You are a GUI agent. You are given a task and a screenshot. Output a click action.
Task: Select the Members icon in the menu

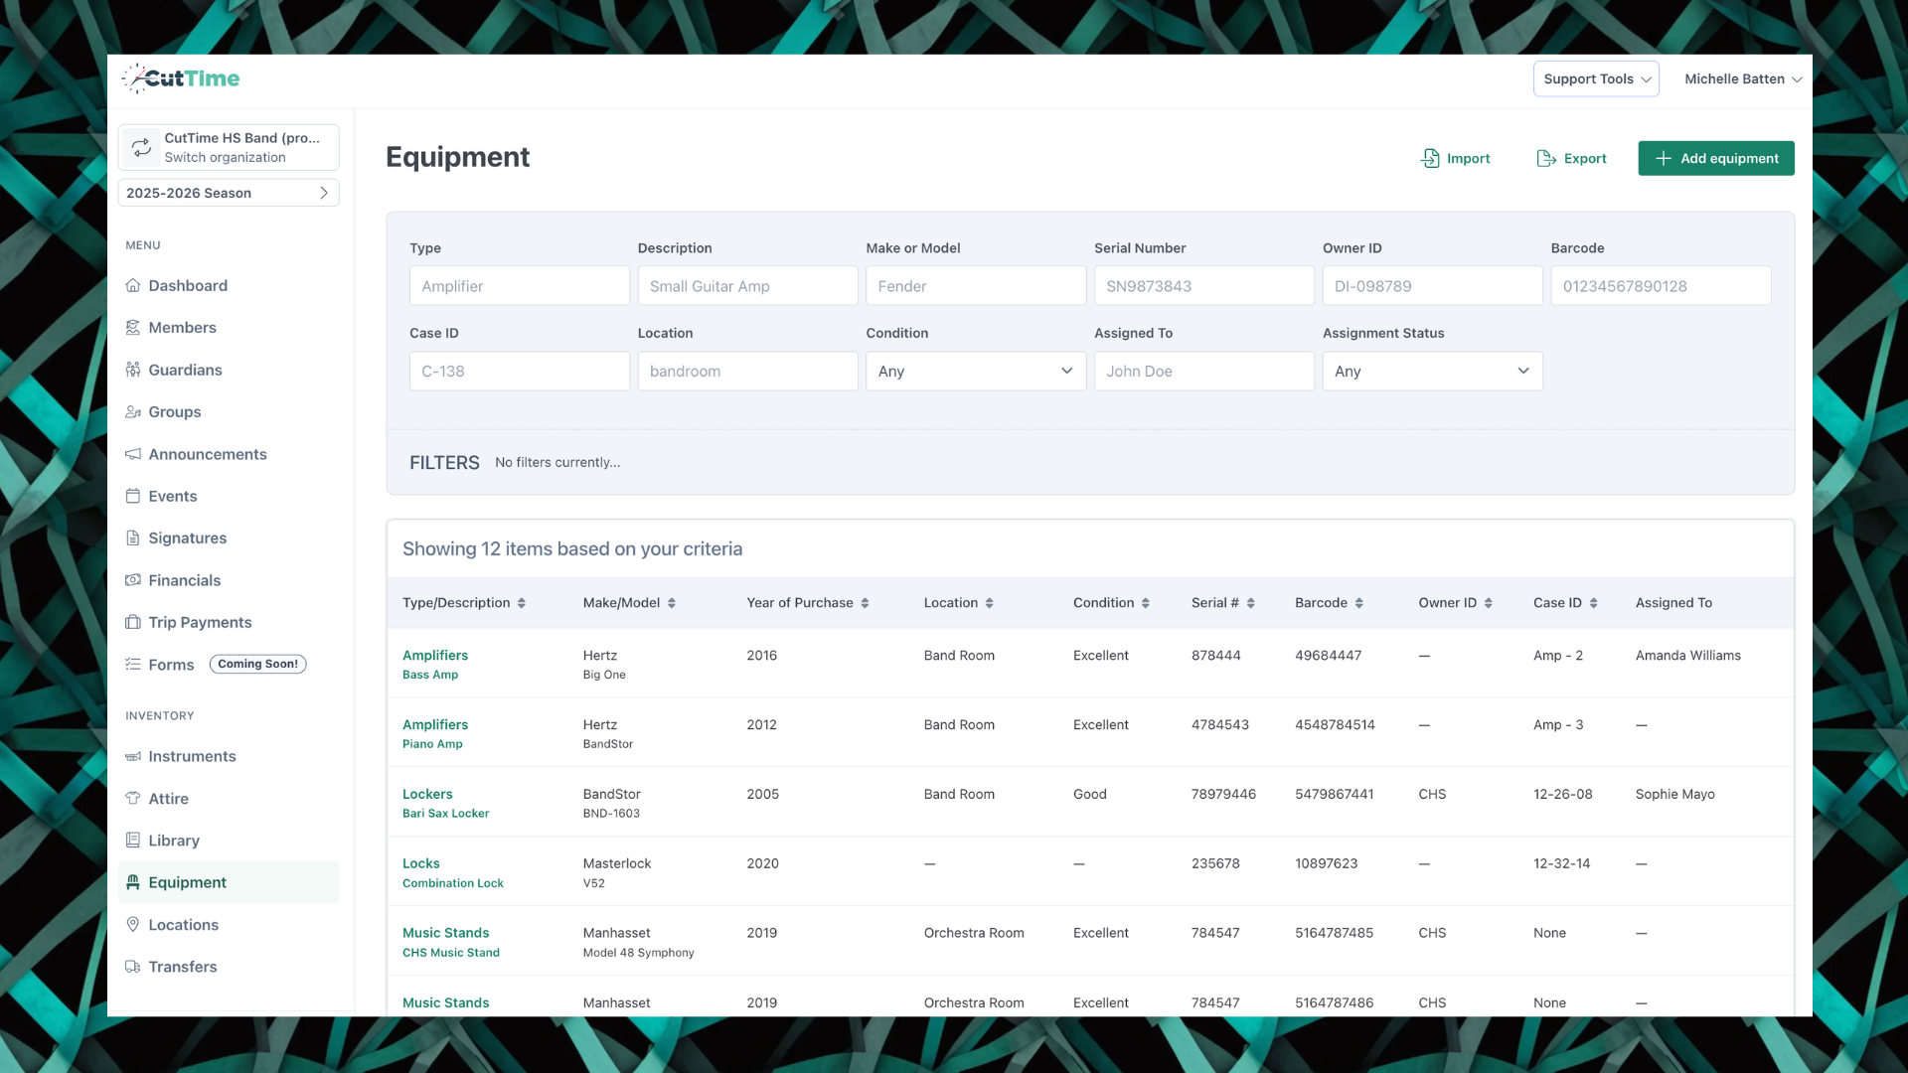pyautogui.click(x=135, y=327)
